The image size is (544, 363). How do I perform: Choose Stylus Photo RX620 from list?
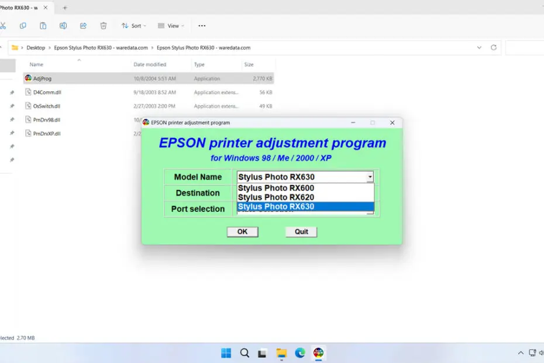point(305,197)
